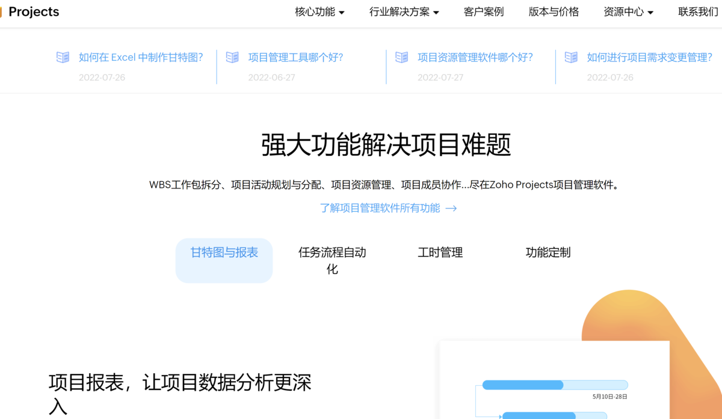Expand the 行业解决方案 dropdown menu
Screen dimensions: 722x419
(404, 11)
